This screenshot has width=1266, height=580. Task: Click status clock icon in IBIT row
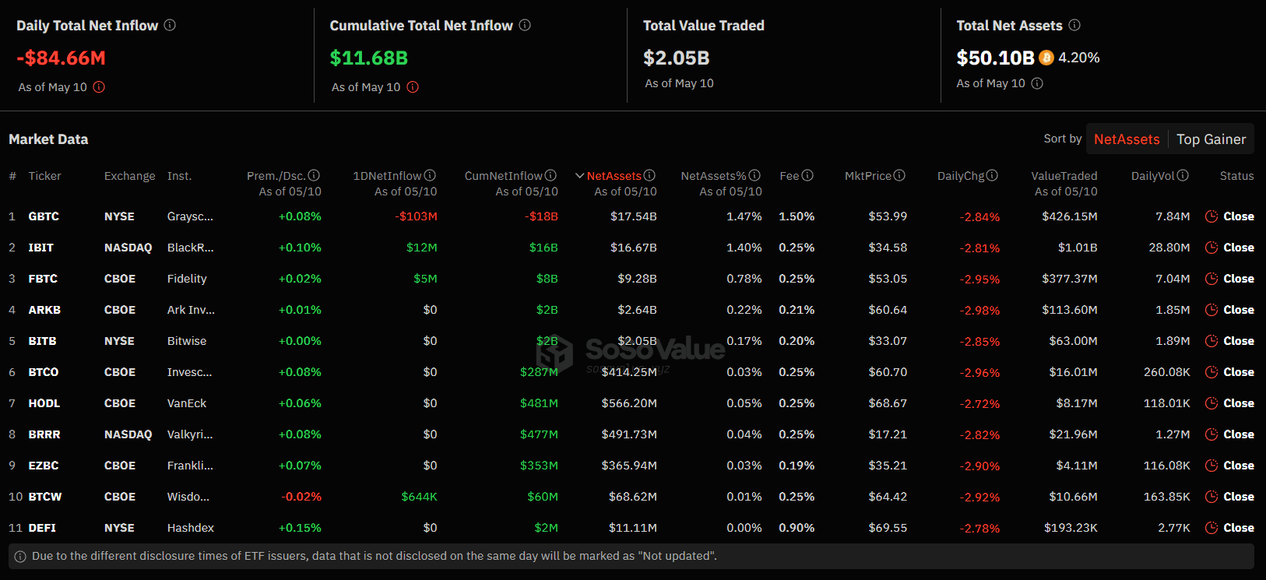click(x=1211, y=248)
